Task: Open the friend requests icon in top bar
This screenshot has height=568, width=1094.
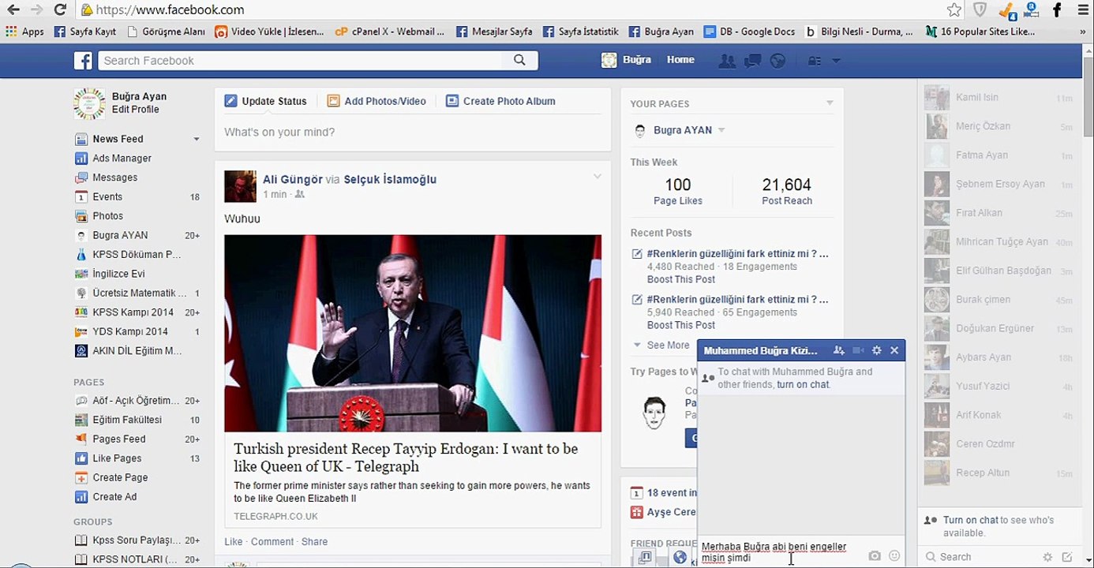Action: point(727,61)
